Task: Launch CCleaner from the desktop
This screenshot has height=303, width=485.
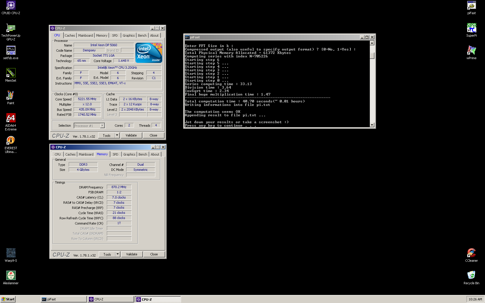Action: point(471,255)
